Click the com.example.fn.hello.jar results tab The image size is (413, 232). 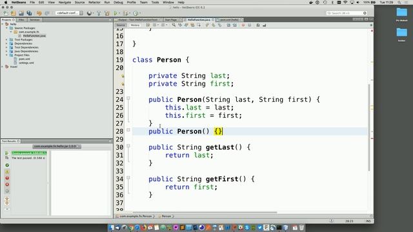56,146
